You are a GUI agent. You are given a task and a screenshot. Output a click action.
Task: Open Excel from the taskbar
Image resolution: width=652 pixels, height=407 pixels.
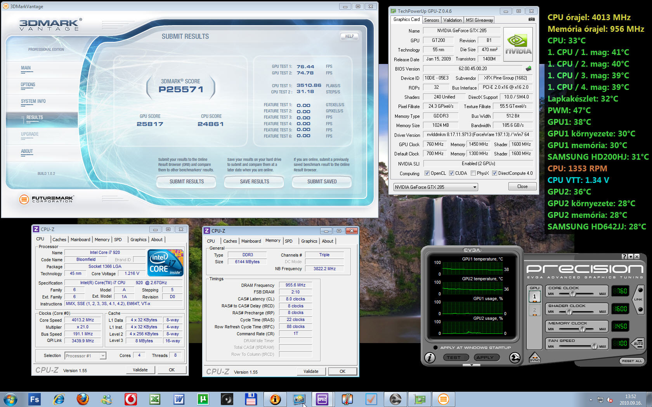pos(155,399)
